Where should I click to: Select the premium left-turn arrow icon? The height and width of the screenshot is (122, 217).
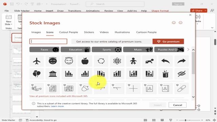pos(117,88)
